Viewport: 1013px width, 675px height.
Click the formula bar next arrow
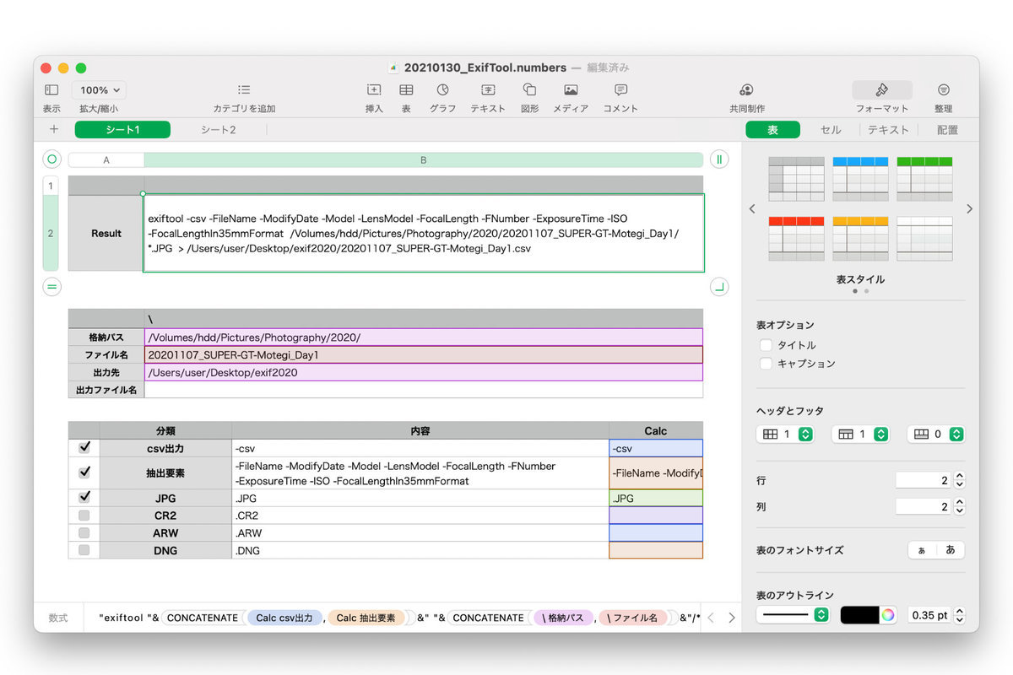[x=731, y=618]
